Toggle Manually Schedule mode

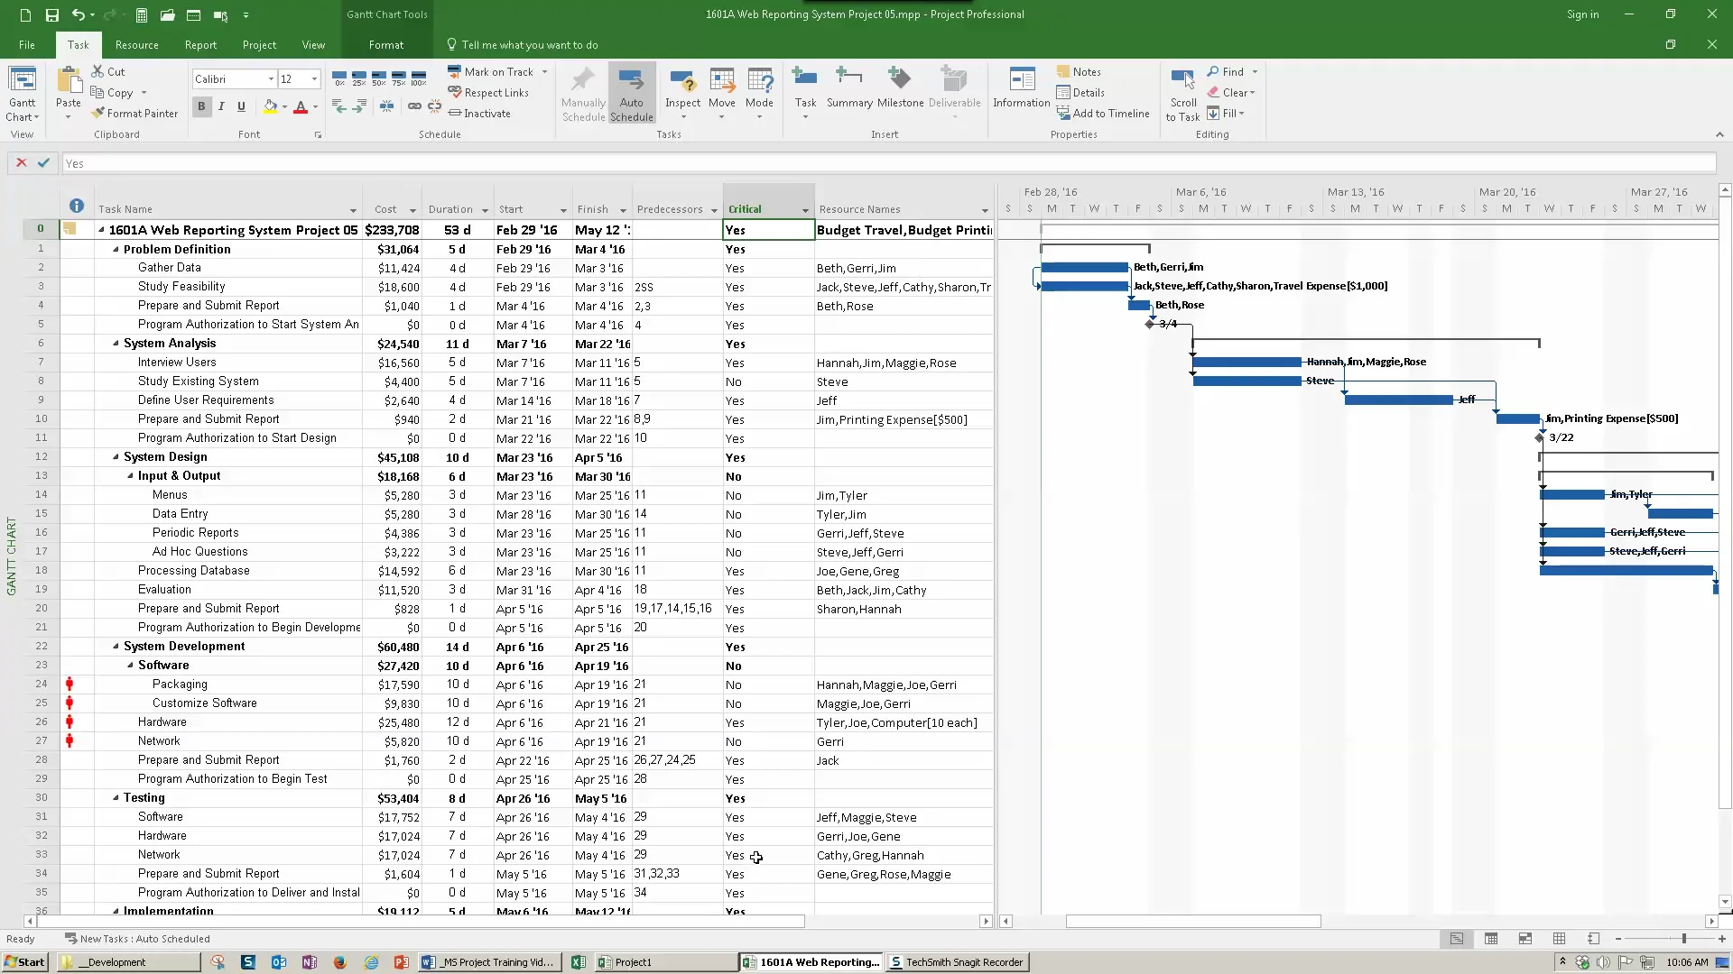583,94
